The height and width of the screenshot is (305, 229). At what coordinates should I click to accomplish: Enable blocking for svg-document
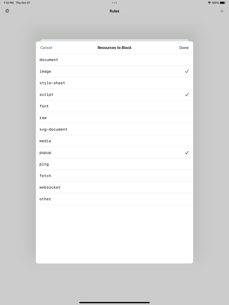pyautogui.click(x=114, y=129)
